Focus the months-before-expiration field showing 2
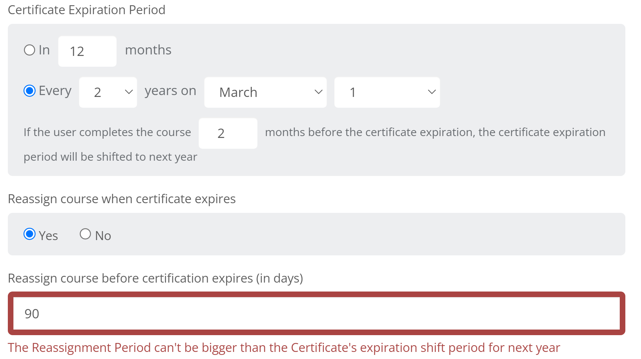This screenshot has width=641, height=359. click(x=228, y=133)
